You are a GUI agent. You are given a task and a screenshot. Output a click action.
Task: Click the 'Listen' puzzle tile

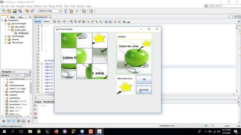pyautogui.click(x=69, y=56)
